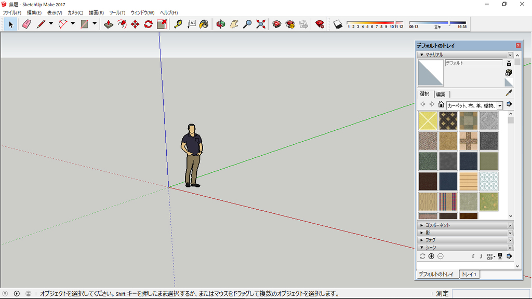Screen dimensions: 532x299
Task: Activate the Arc drawing tool
Action: click(x=63, y=24)
